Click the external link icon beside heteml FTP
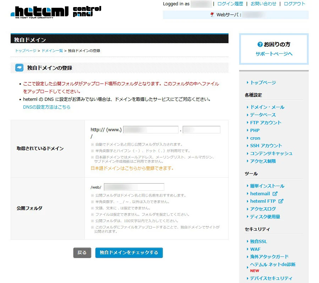Image resolution: width=319 pixels, height=283 pixels. click(x=281, y=201)
